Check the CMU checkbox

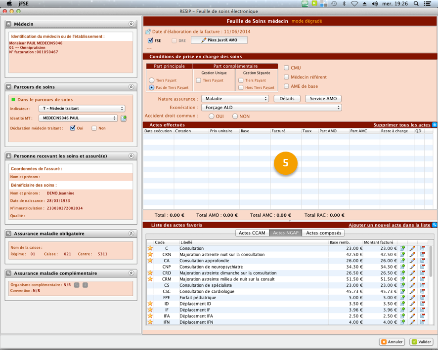[287, 68]
